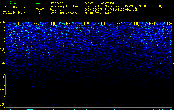
Task: Click the 0.8 kHz axis label
Action: [2, 77]
